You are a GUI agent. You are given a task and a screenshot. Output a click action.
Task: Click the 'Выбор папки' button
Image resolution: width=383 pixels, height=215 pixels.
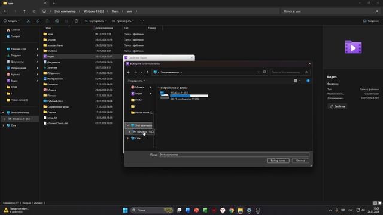coord(278,161)
